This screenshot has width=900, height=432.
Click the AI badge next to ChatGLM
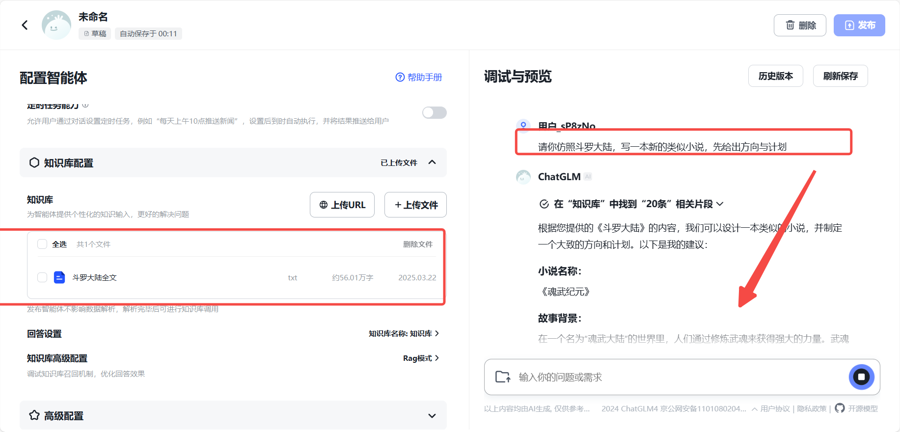[x=588, y=177]
